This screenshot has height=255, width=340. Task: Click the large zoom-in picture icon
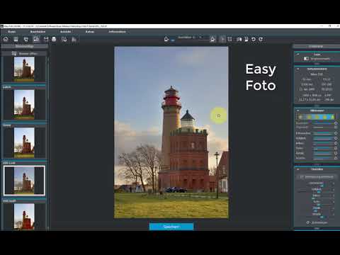tap(212, 39)
